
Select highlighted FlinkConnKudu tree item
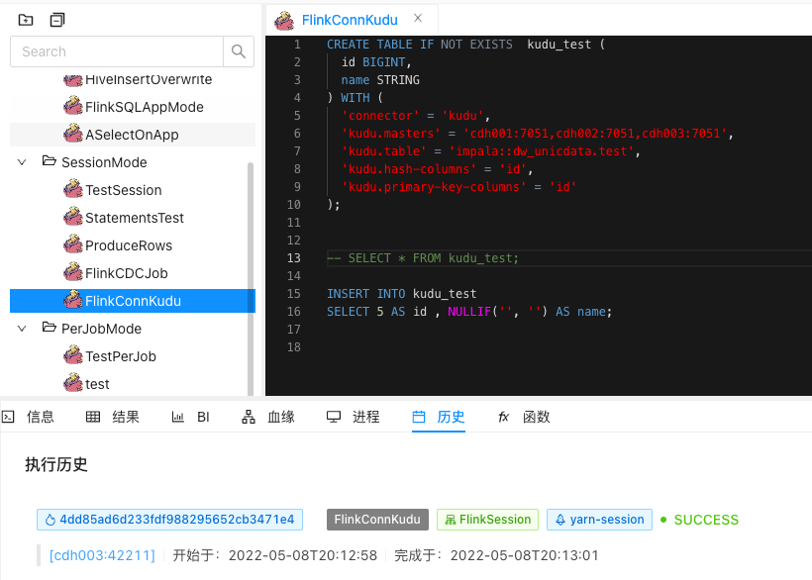[x=133, y=301]
